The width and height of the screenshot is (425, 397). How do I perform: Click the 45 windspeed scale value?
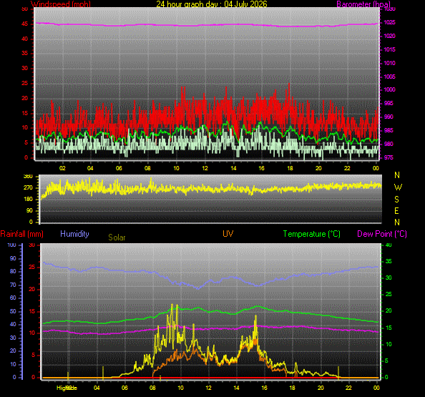pos(24,24)
